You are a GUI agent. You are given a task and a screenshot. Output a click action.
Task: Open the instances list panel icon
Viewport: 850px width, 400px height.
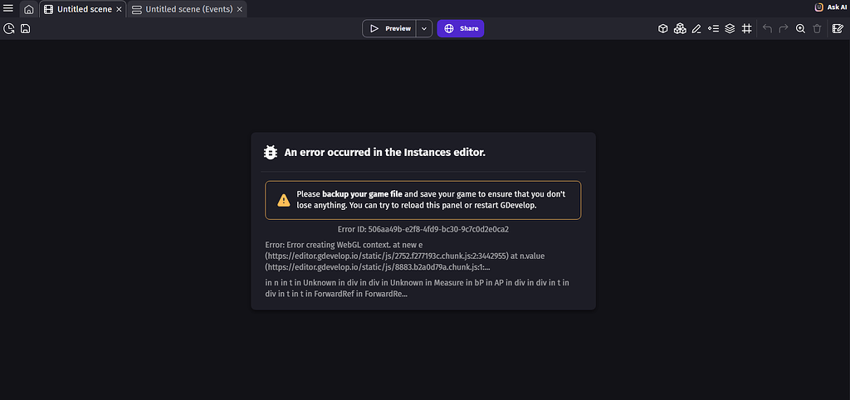point(713,29)
